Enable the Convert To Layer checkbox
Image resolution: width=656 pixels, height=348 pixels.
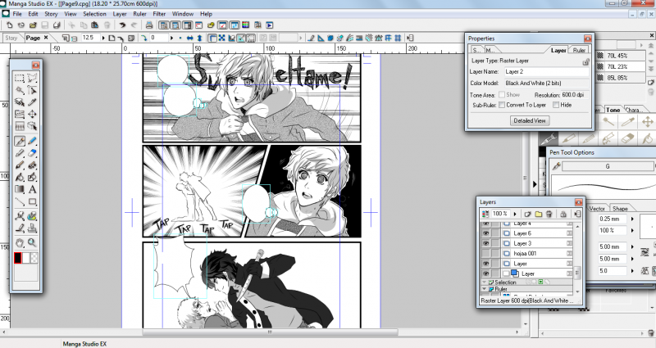[502, 105]
